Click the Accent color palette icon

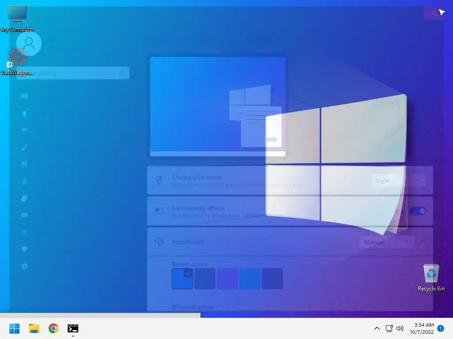click(x=159, y=242)
